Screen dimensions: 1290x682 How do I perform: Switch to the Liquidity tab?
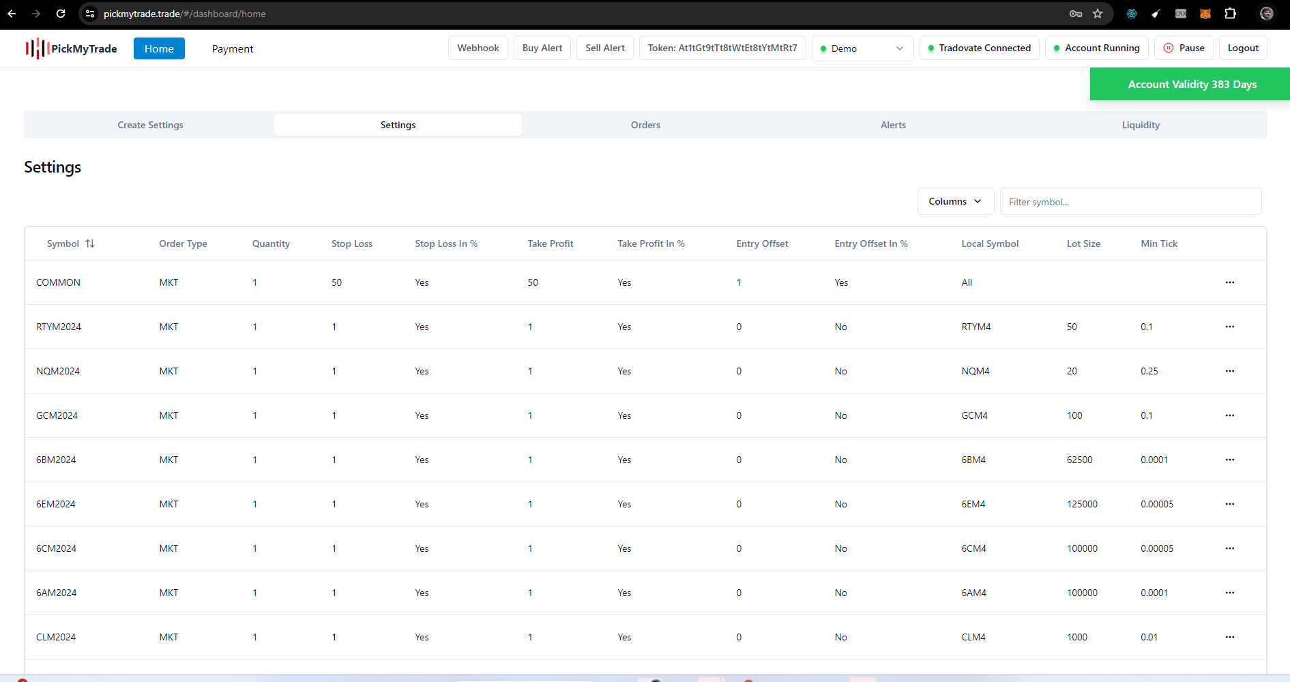pyautogui.click(x=1141, y=125)
